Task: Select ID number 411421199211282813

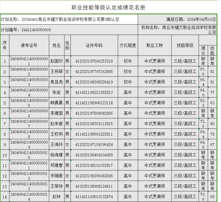Action: tap(94, 92)
